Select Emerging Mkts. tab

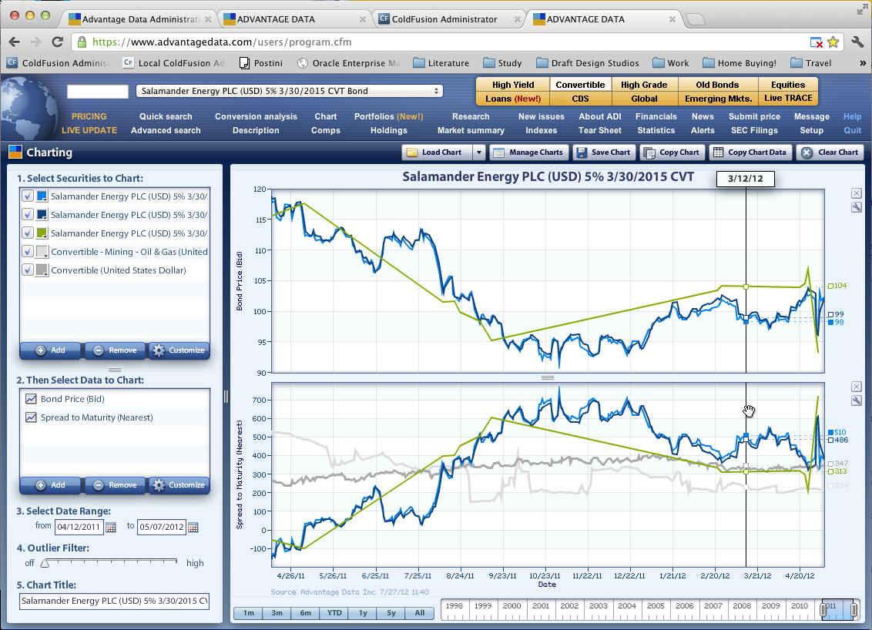[718, 99]
